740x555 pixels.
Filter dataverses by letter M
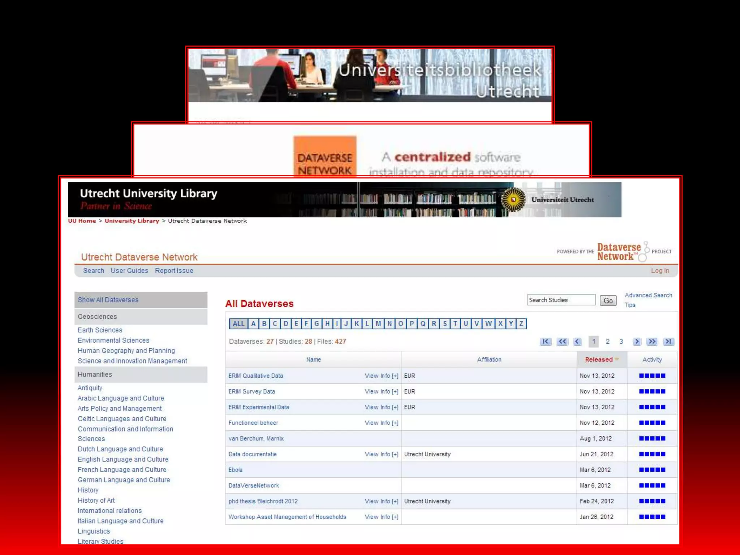[378, 323]
